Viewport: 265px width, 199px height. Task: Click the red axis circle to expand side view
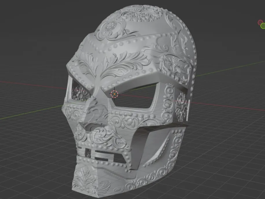coord(260,22)
